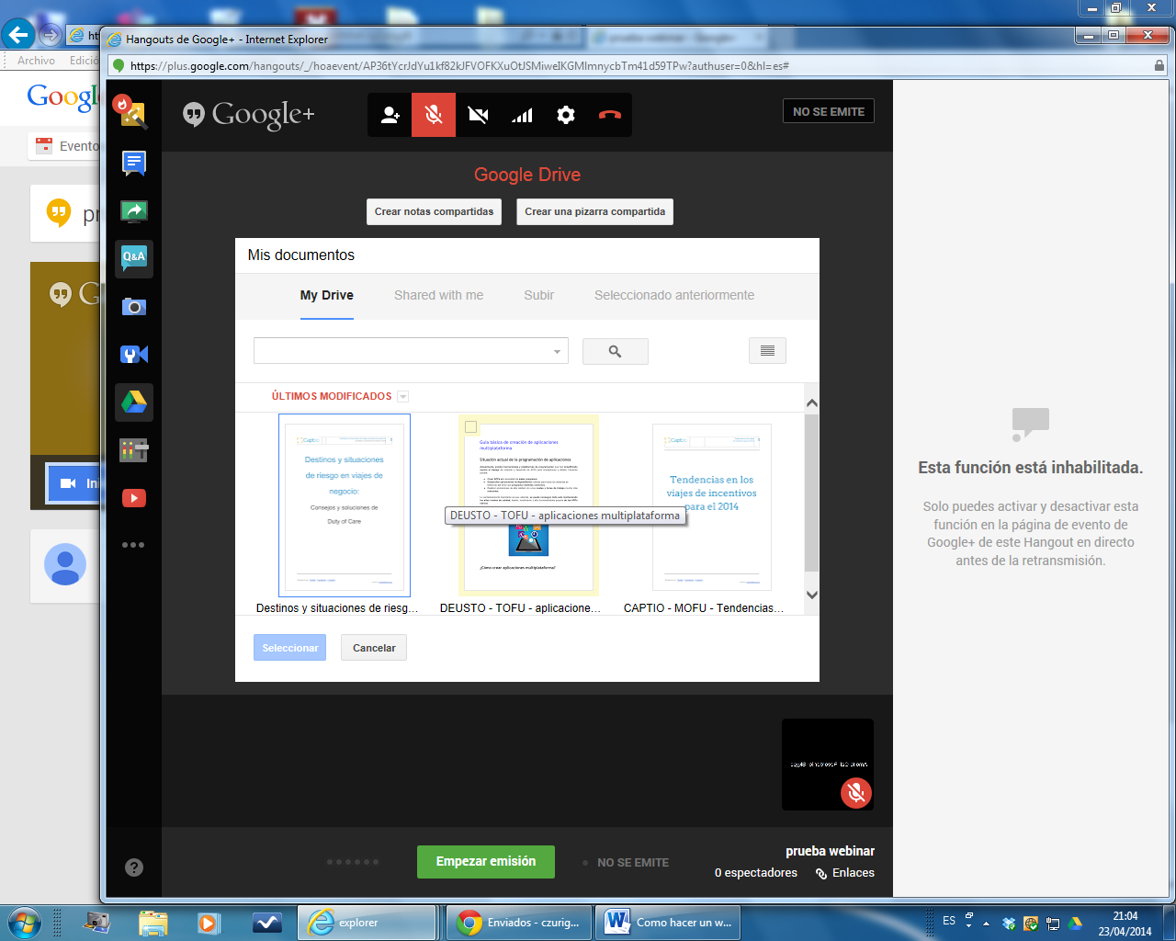The height and width of the screenshot is (941, 1176).
Task: Open the Enlaces link
Action: (845, 873)
